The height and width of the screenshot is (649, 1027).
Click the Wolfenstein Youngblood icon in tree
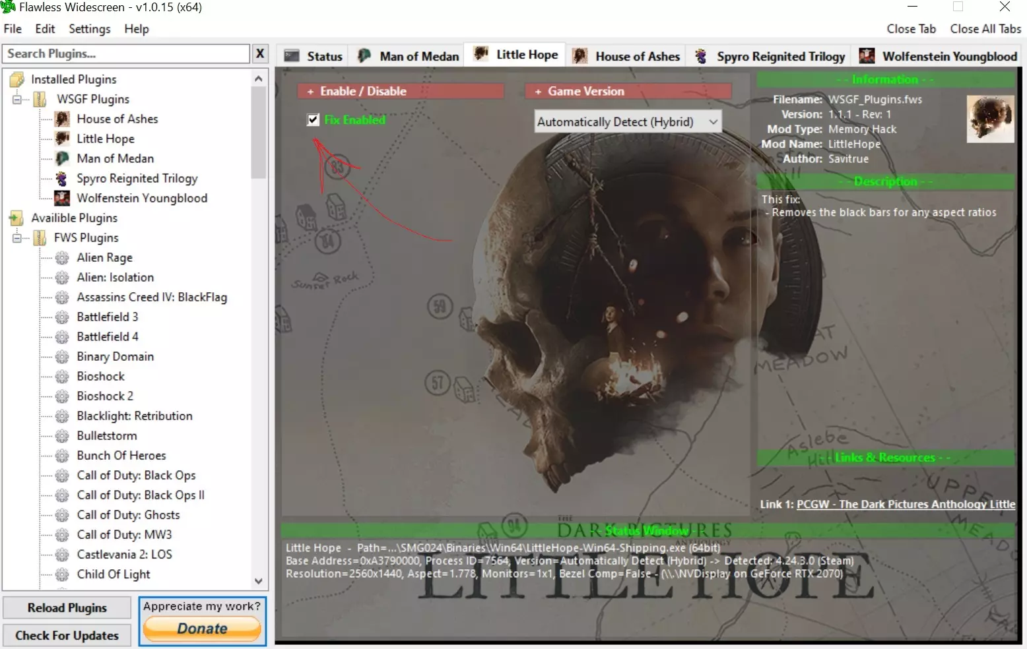point(62,199)
